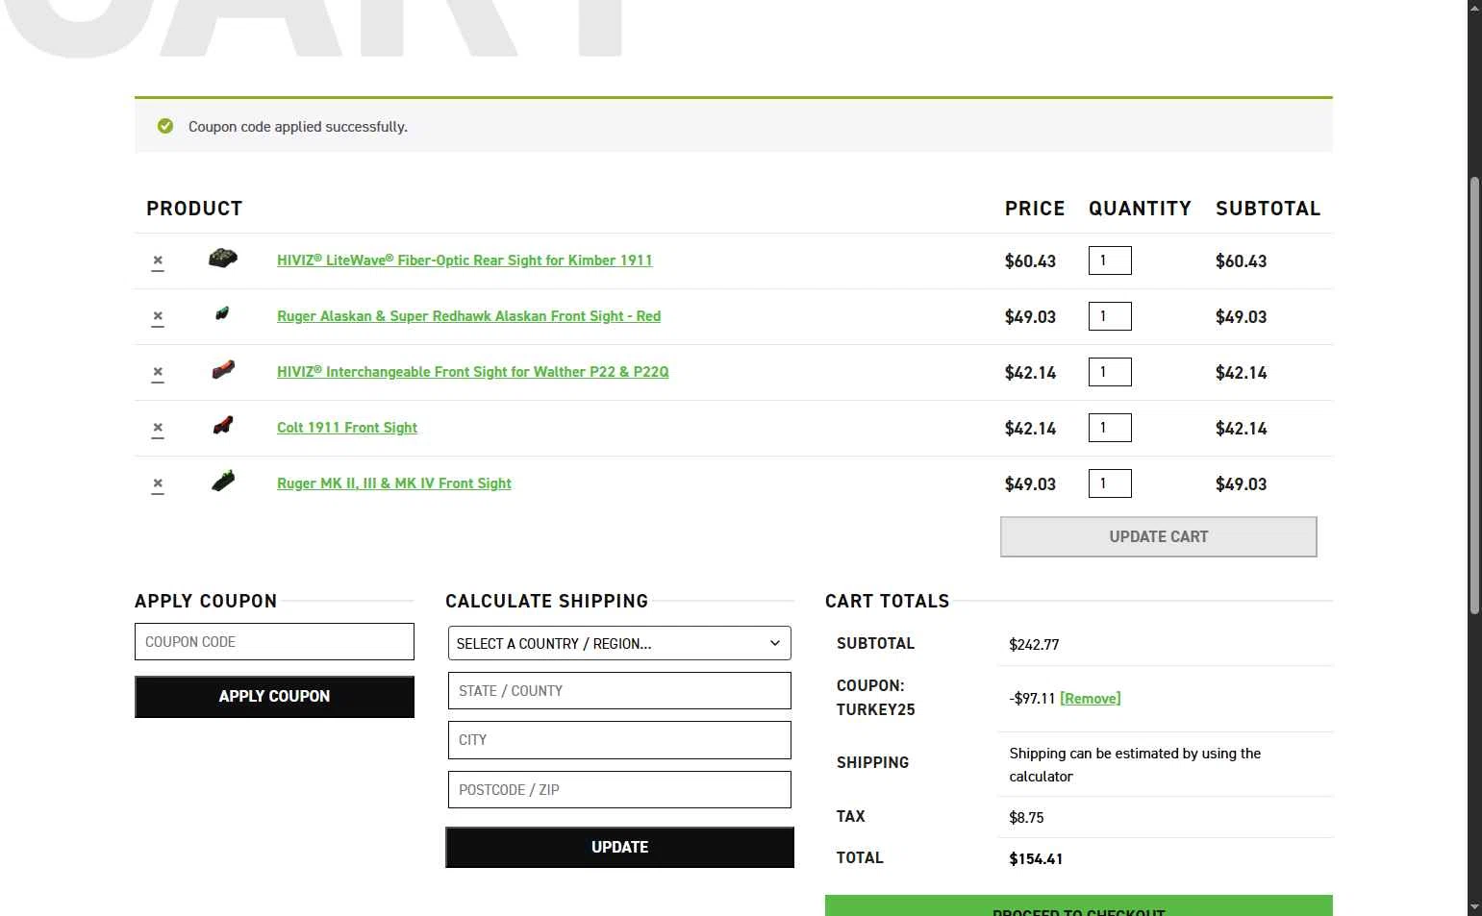The width and height of the screenshot is (1482, 916).
Task: Remove the TURKEY25 coupon
Action: tap(1091, 699)
